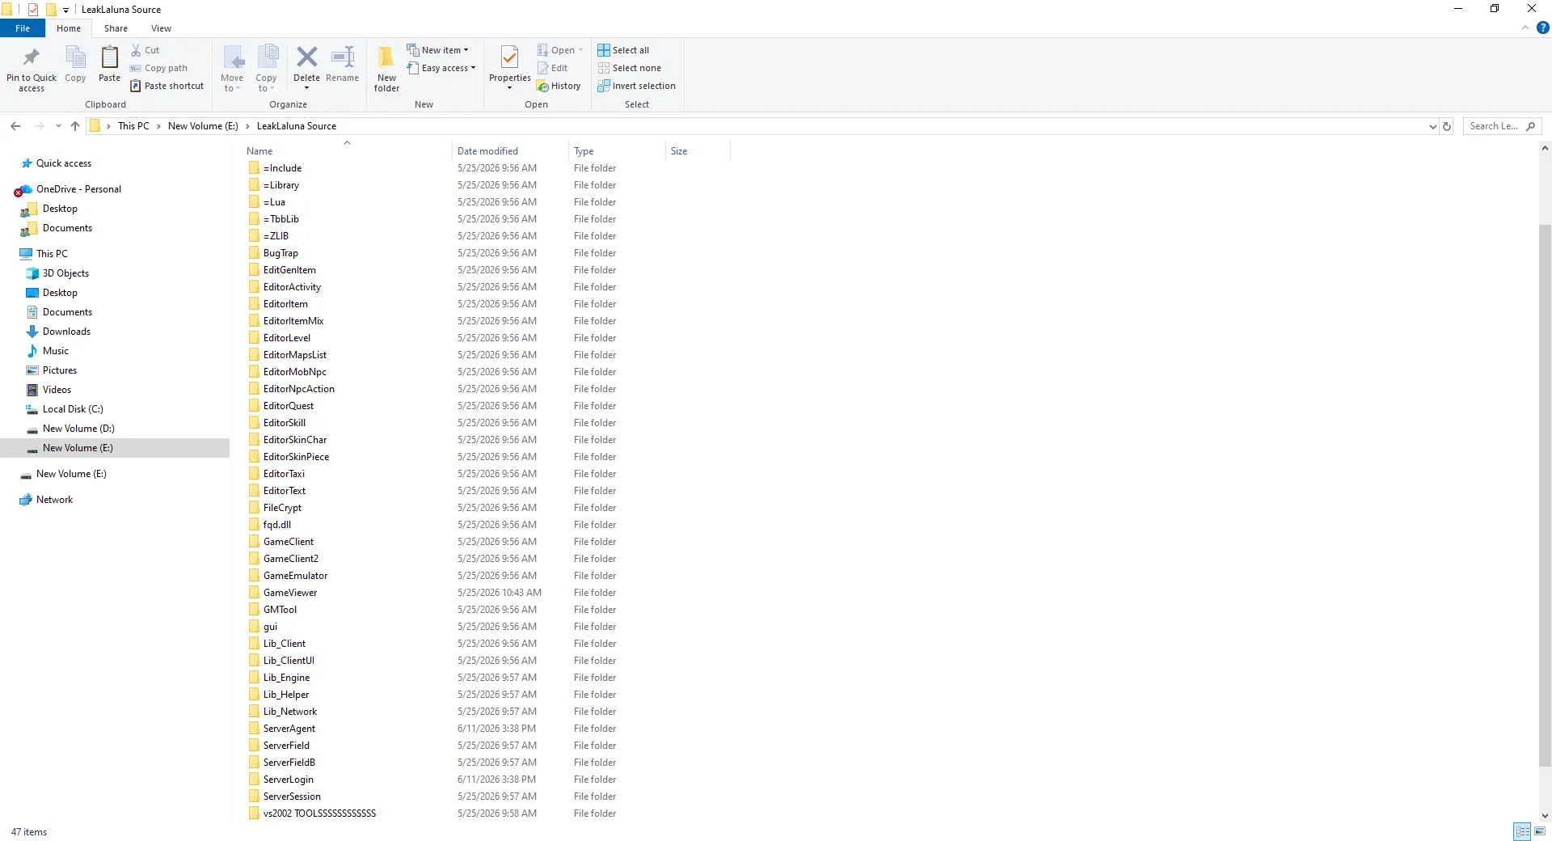1552x841 pixels.
Task: Select the EditorNpcAction folder
Action: pos(299,389)
